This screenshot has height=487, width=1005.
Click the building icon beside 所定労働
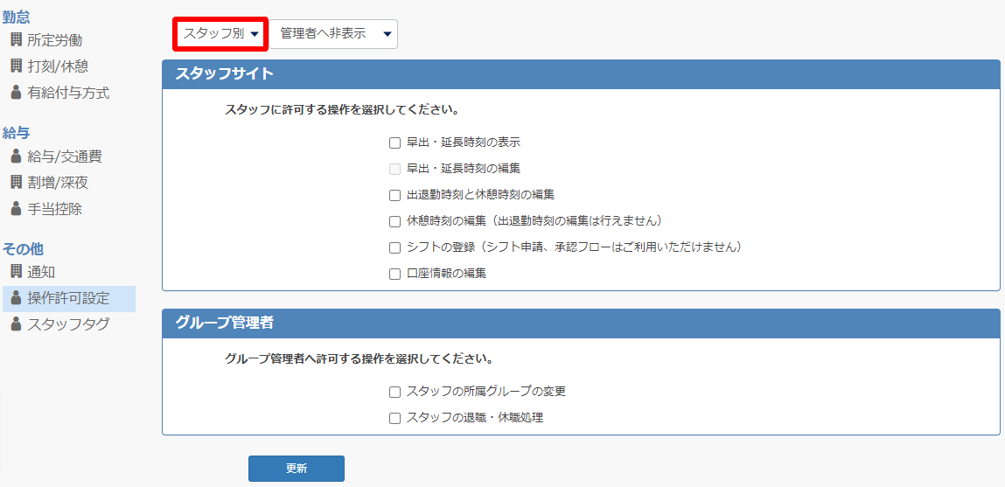pos(16,40)
